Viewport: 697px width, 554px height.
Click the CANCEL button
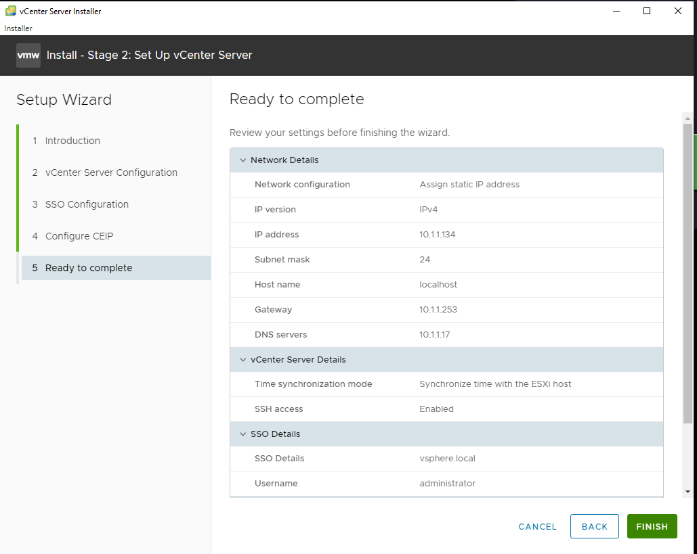(x=537, y=526)
